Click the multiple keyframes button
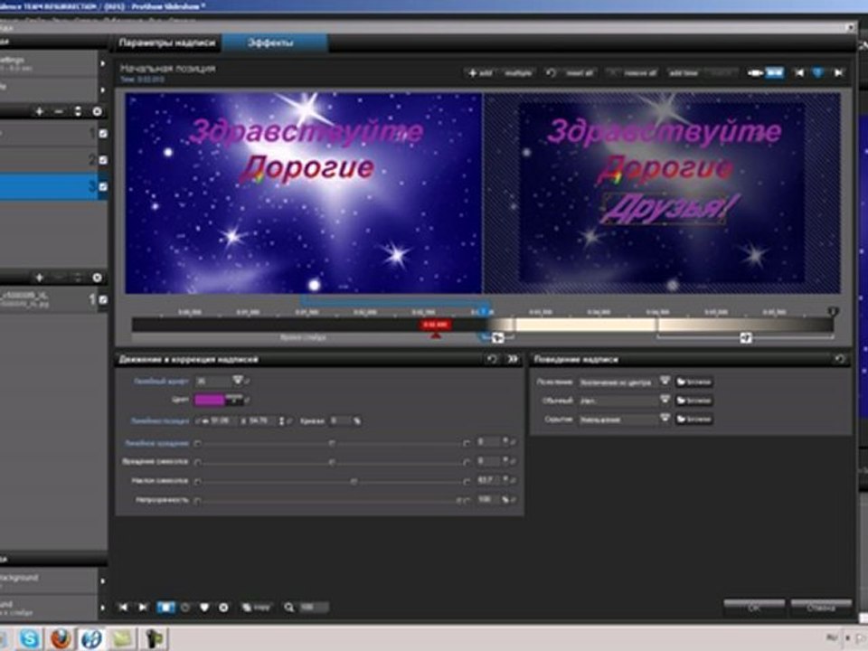This screenshot has width=868, height=651. click(518, 72)
